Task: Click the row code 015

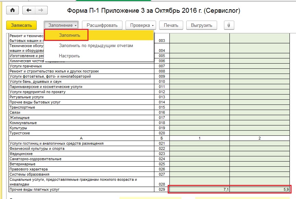Action: click(162, 107)
